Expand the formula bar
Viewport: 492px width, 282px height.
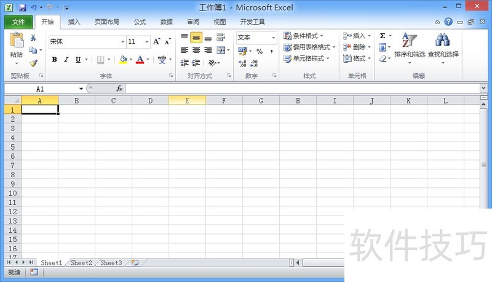tap(483, 88)
